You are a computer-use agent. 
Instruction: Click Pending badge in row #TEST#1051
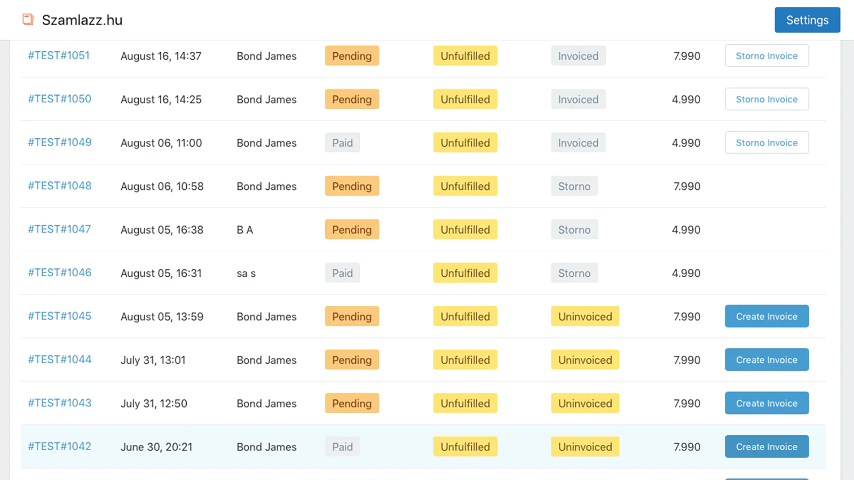click(352, 55)
